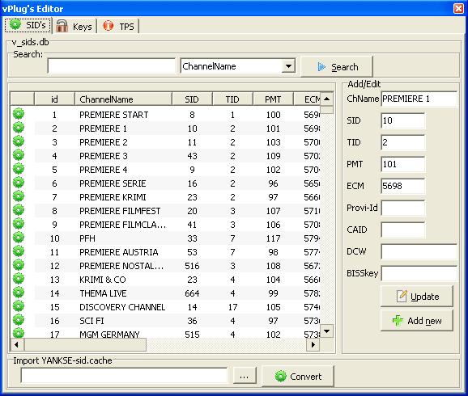Click the Add new button
Screen dimensions: 468x396
pos(417,321)
